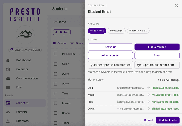Click the Columns grid icon
This screenshot has height=126, width=182.
click(54, 43)
